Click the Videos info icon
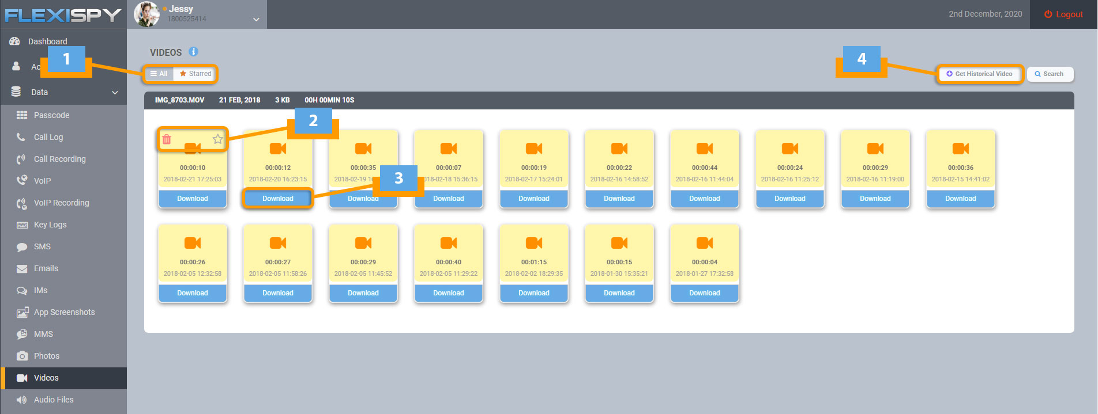This screenshot has height=414, width=1098. click(194, 52)
